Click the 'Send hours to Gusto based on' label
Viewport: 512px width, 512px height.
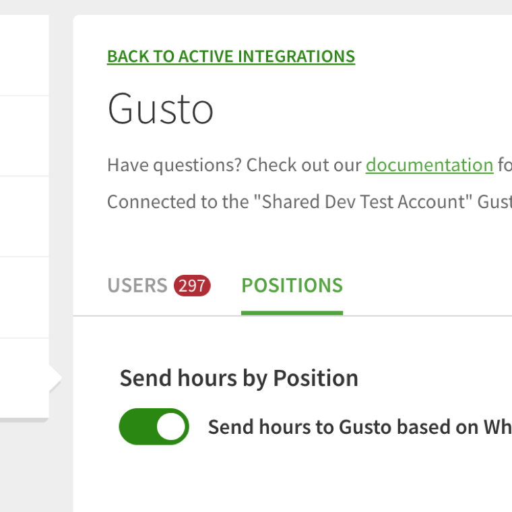click(350, 427)
